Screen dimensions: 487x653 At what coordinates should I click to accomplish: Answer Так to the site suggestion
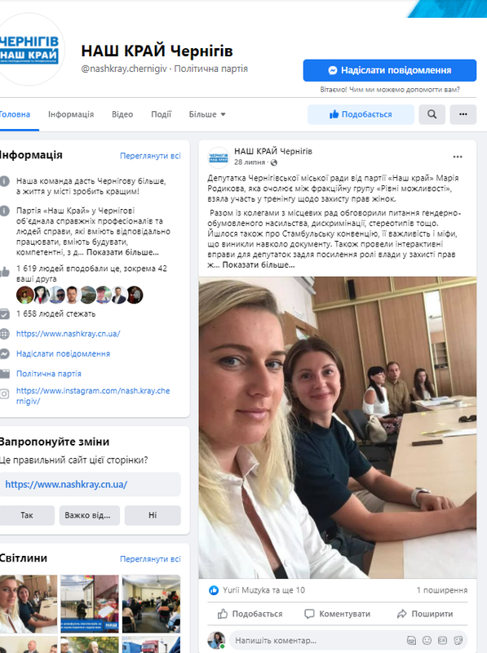(x=27, y=515)
